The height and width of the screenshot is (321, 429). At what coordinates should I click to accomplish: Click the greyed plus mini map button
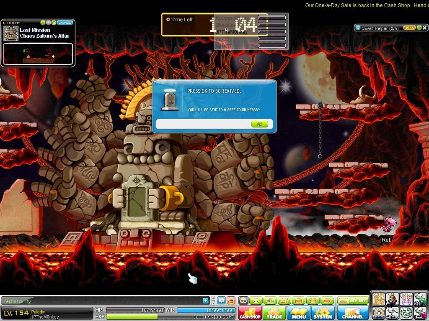tap(49, 23)
